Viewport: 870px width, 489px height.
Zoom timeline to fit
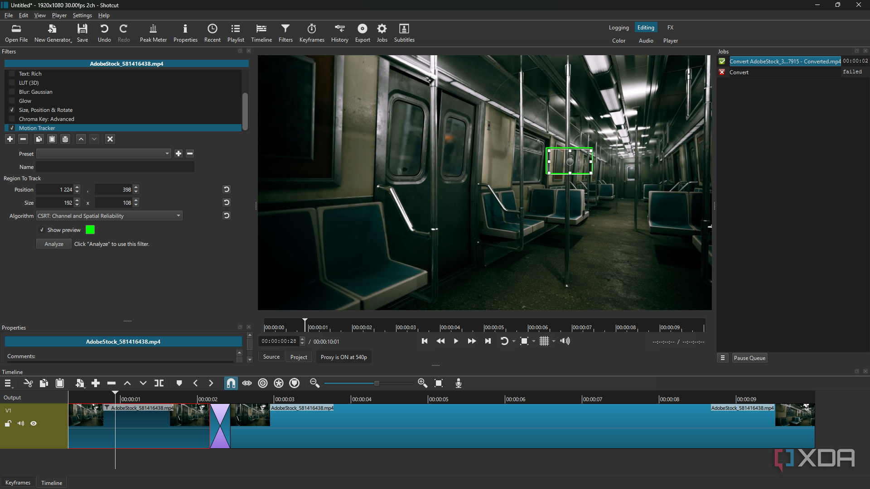(x=439, y=383)
